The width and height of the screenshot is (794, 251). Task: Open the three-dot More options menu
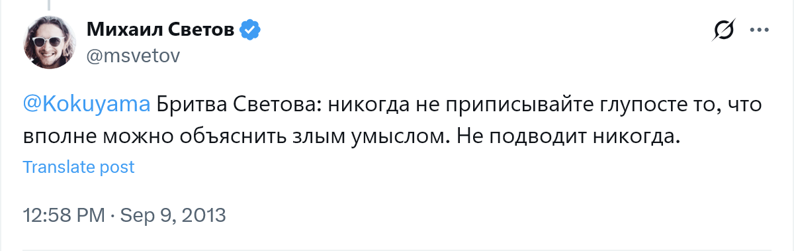point(758,29)
